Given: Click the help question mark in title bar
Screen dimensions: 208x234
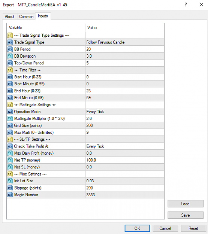Looking at the screenshot, I should pyautogui.click(x=186, y=4).
